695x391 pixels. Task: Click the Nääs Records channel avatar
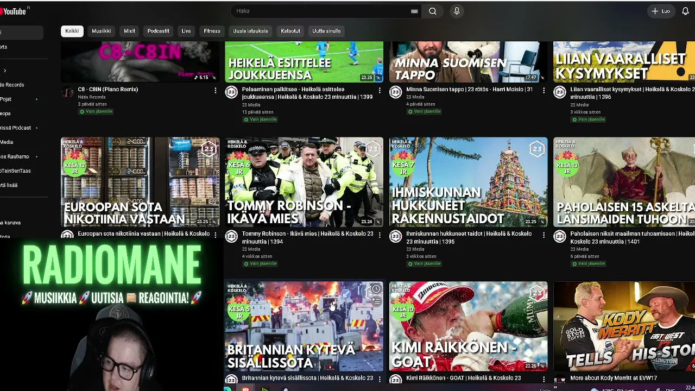(x=67, y=92)
